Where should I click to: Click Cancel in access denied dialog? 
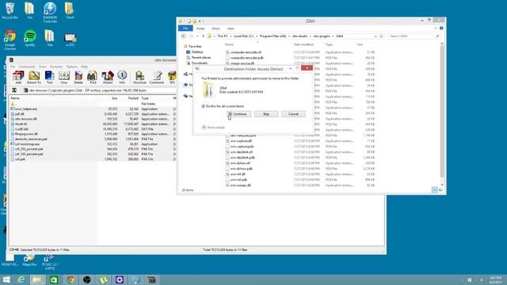293,114
